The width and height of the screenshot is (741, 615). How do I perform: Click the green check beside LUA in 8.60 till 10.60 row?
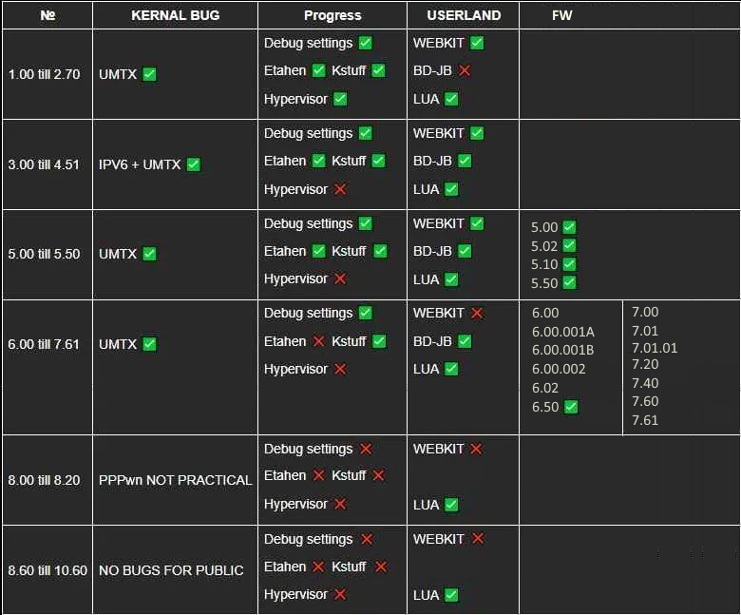tap(451, 595)
